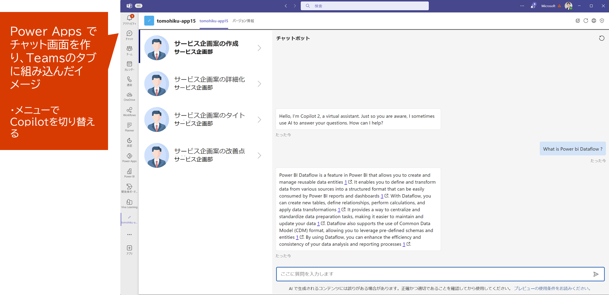Open the プレビューの使用条件をお読みください link
The image size is (609, 295).
[552, 288]
